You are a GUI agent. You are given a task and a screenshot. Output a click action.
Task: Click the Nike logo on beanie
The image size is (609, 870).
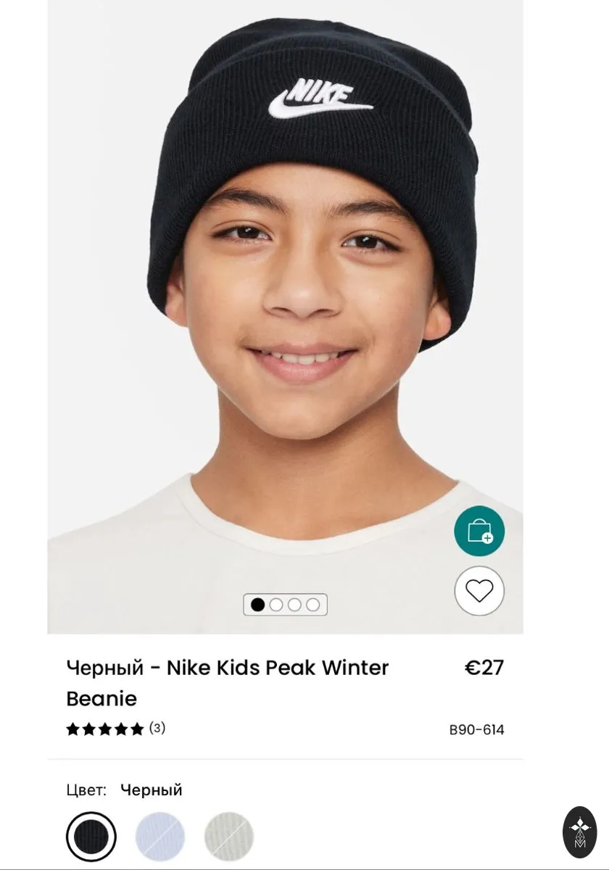pos(320,98)
